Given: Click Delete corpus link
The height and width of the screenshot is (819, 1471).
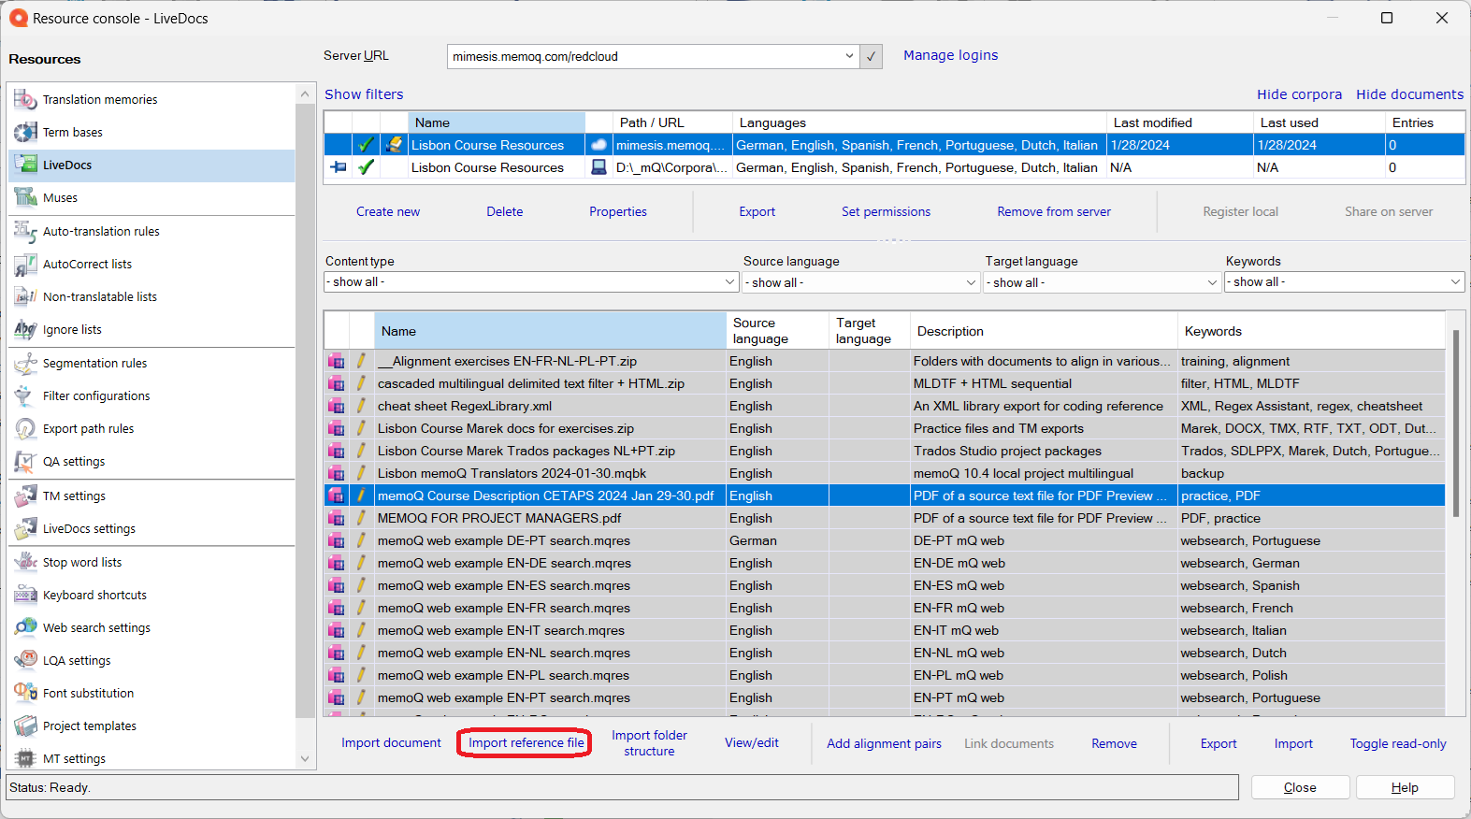Looking at the screenshot, I should pos(505,211).
